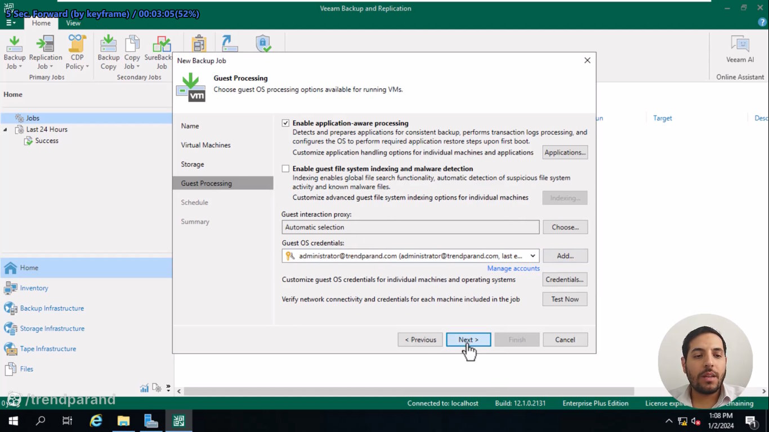Expand the Copy Job dropdown arrow
The image size is (769, 432).
pos(138,66)
